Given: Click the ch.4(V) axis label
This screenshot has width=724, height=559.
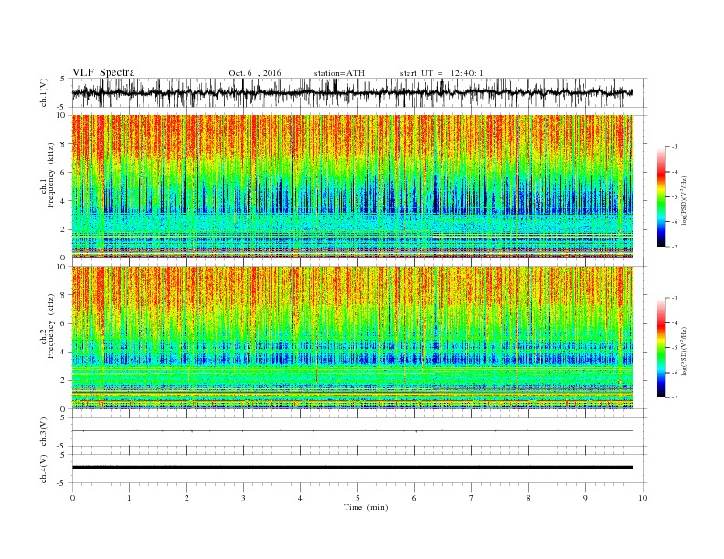Looking at the screenshot, I should tap(44, 469).
